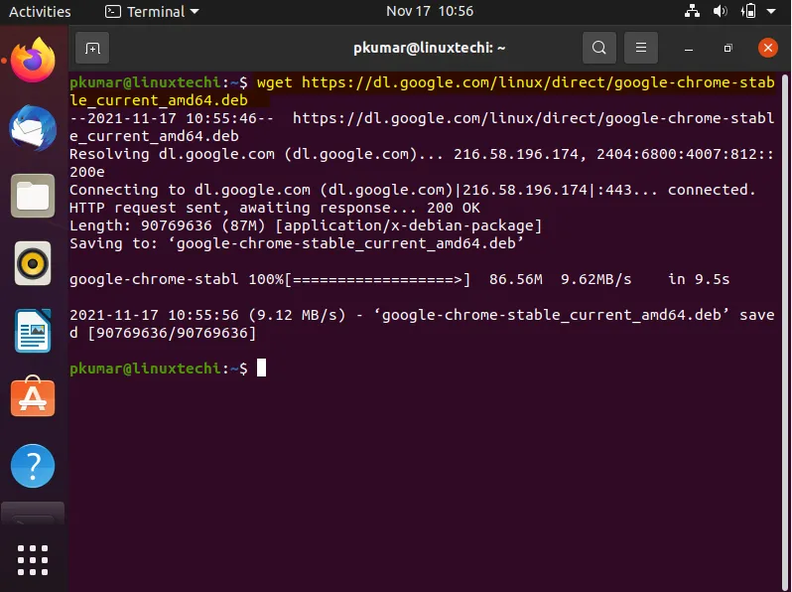Close the terminal window

pyautogui.click(x=768, y=48)
